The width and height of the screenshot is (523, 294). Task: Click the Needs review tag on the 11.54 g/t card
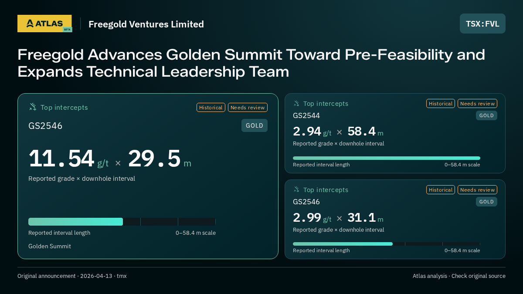pyautogui.click(x=248, y=107)
